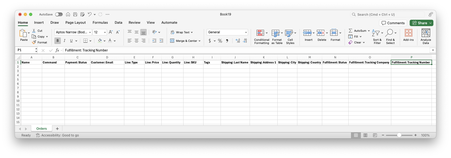Open the font name dropdown

pos(90,32)
